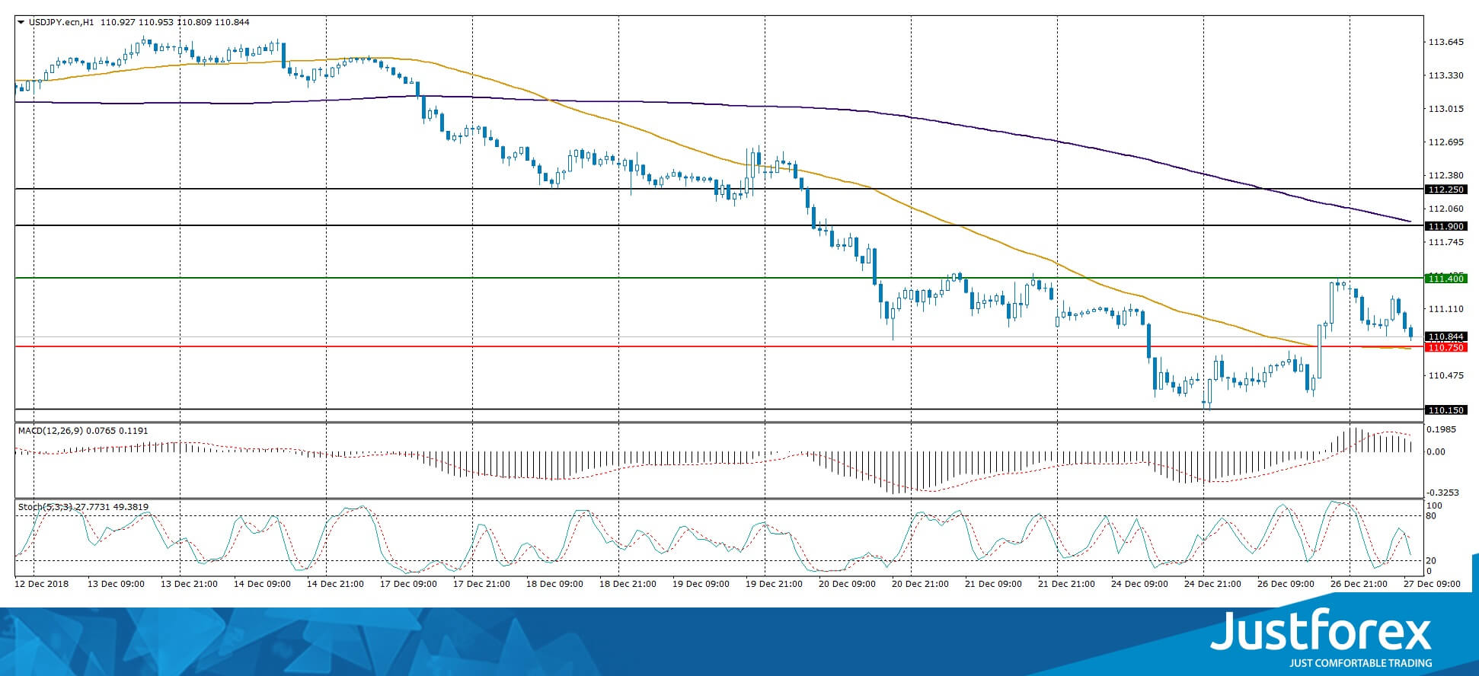Screen dimensions: 1479x676
Task: Click the 113.645 price axis label
Action: [1446, 42]
